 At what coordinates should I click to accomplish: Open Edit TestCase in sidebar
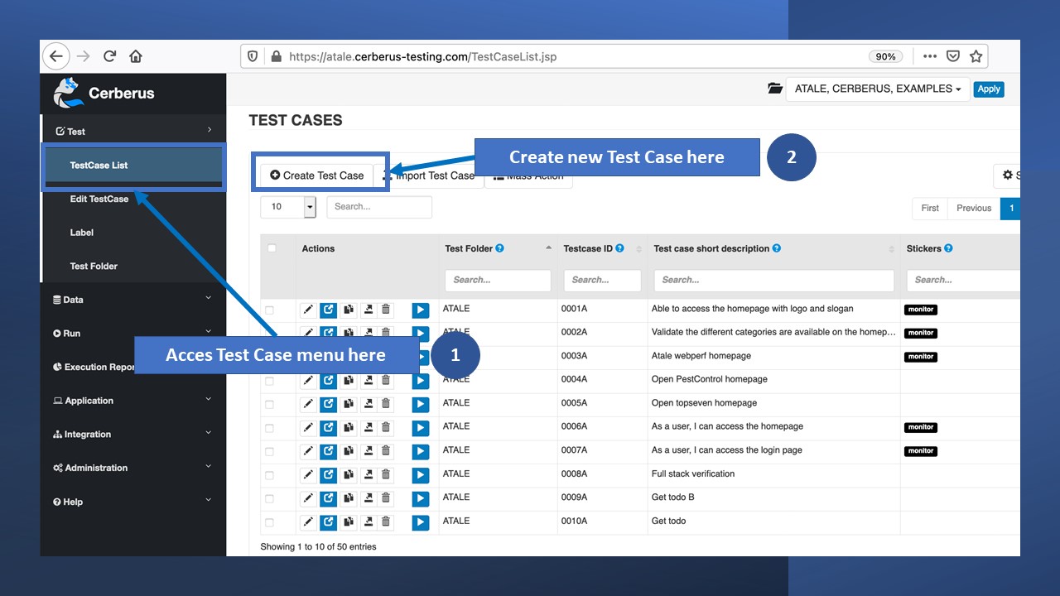[99, 199]
